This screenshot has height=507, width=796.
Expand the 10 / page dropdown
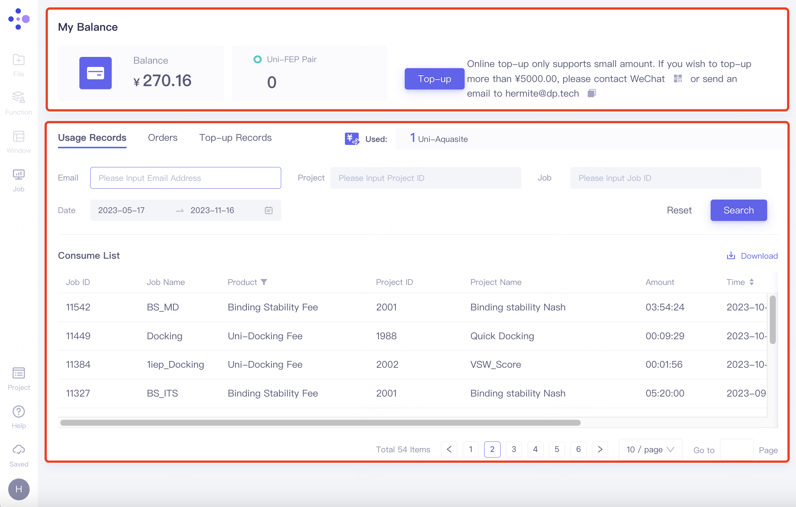650,449
